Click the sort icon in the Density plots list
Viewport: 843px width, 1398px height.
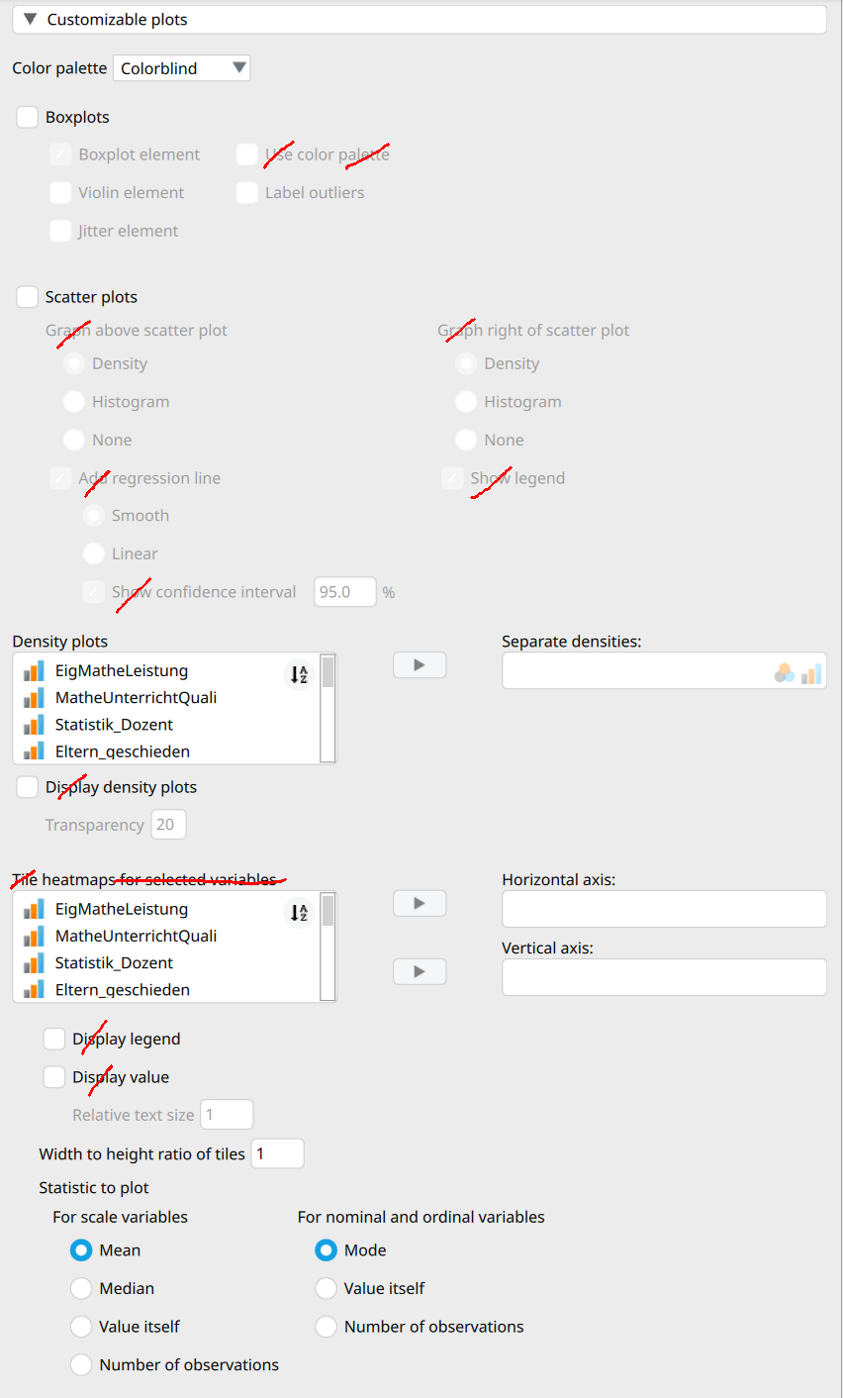click(x=298, y=674)
